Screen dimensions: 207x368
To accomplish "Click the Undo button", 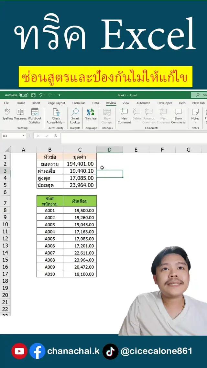I will point(40,95).
